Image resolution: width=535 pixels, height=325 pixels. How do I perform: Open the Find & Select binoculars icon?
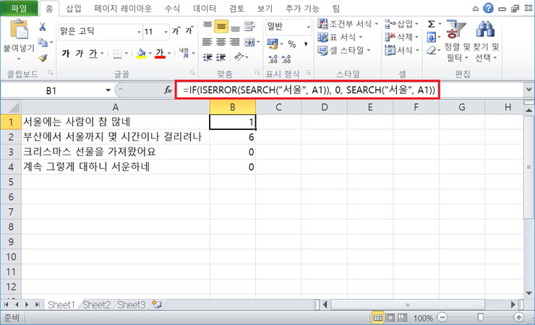pyautogui.click(x=484, y=30)
